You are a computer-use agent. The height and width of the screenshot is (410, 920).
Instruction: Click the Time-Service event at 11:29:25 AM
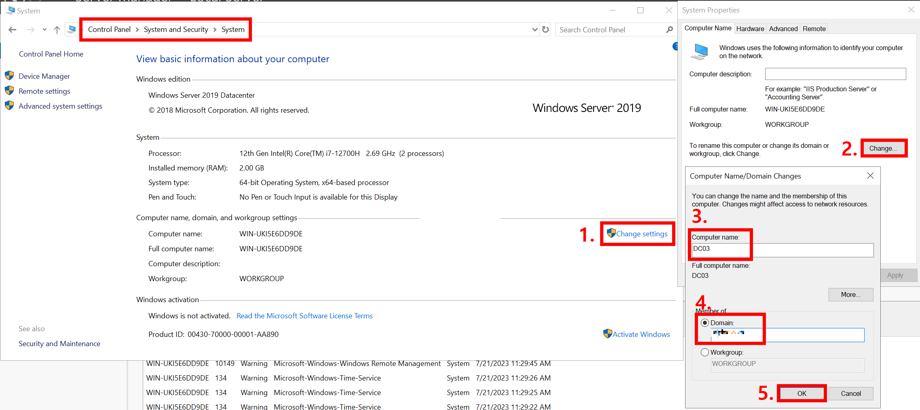[x=348, y=393]
